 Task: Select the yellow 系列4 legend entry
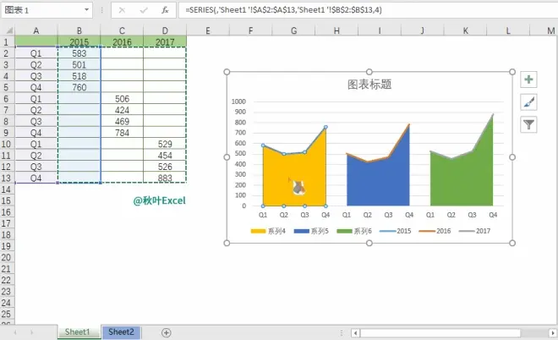(268, 231)
